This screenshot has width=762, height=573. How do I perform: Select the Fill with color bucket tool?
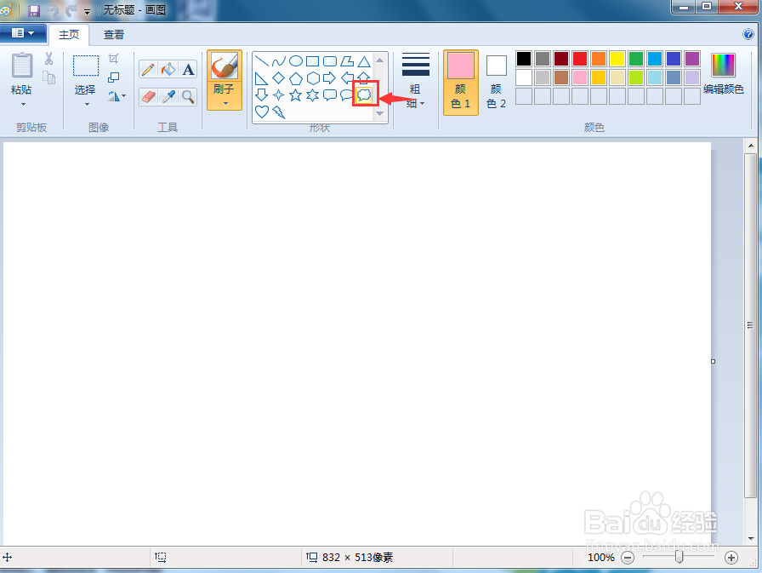(168, 70)
